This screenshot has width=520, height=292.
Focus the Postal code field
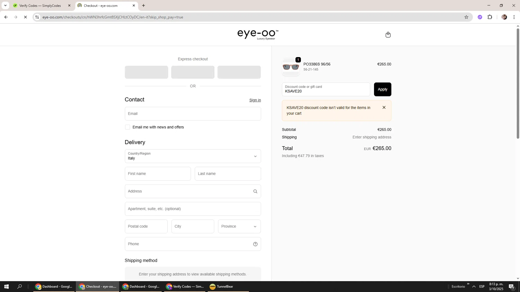click(146, 226)
